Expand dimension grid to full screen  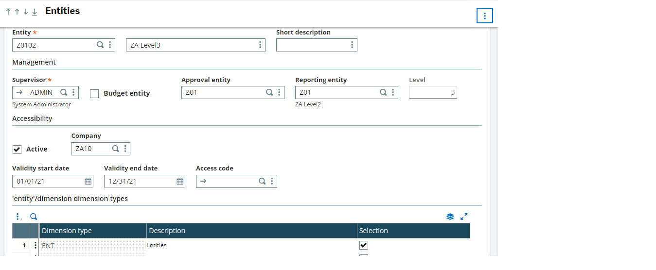tap(464, 217)
